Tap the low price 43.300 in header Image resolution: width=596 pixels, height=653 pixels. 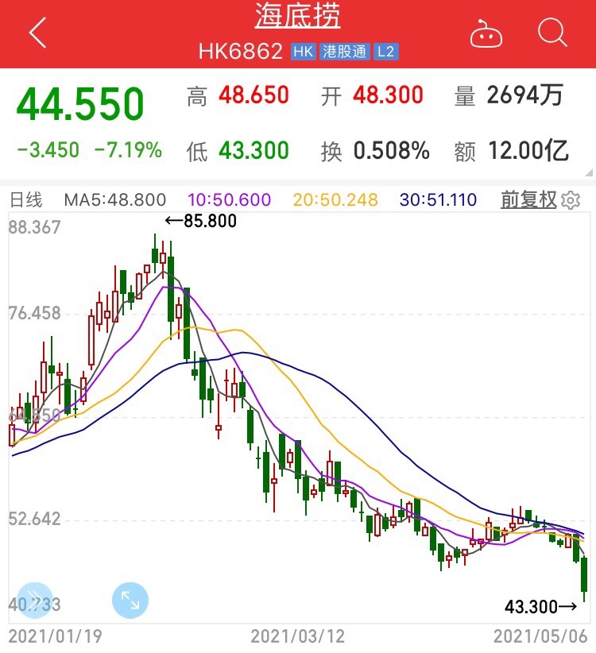(253, 150)
